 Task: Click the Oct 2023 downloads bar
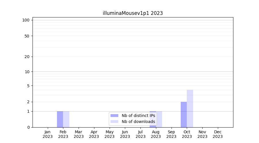click(190, 109)
